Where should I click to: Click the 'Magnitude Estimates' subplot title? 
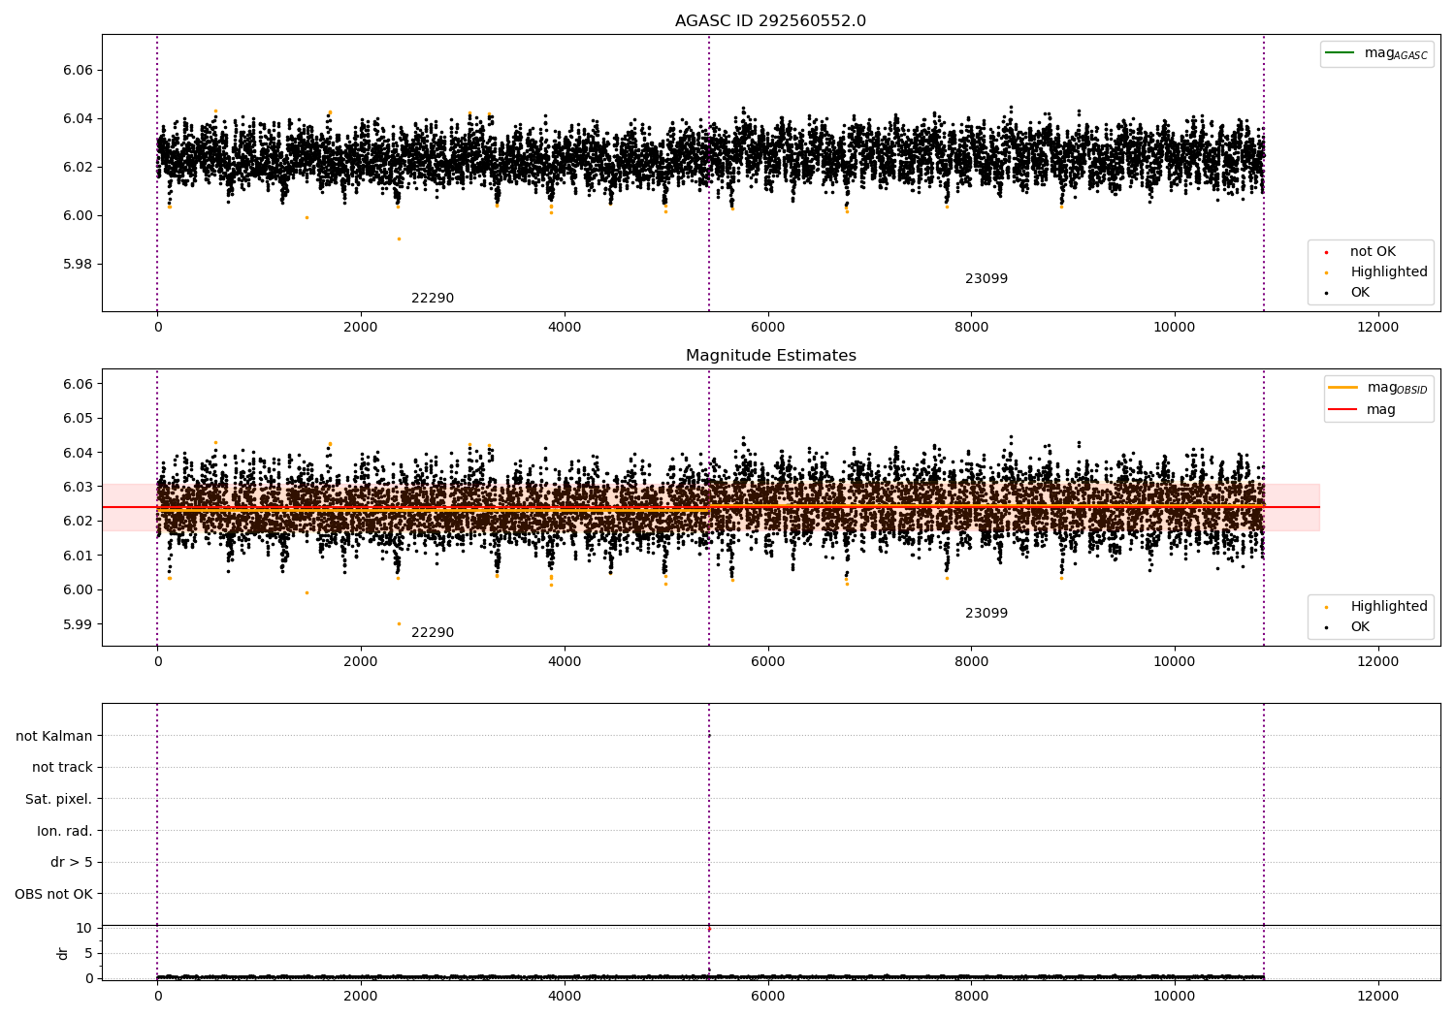[770, 356]
